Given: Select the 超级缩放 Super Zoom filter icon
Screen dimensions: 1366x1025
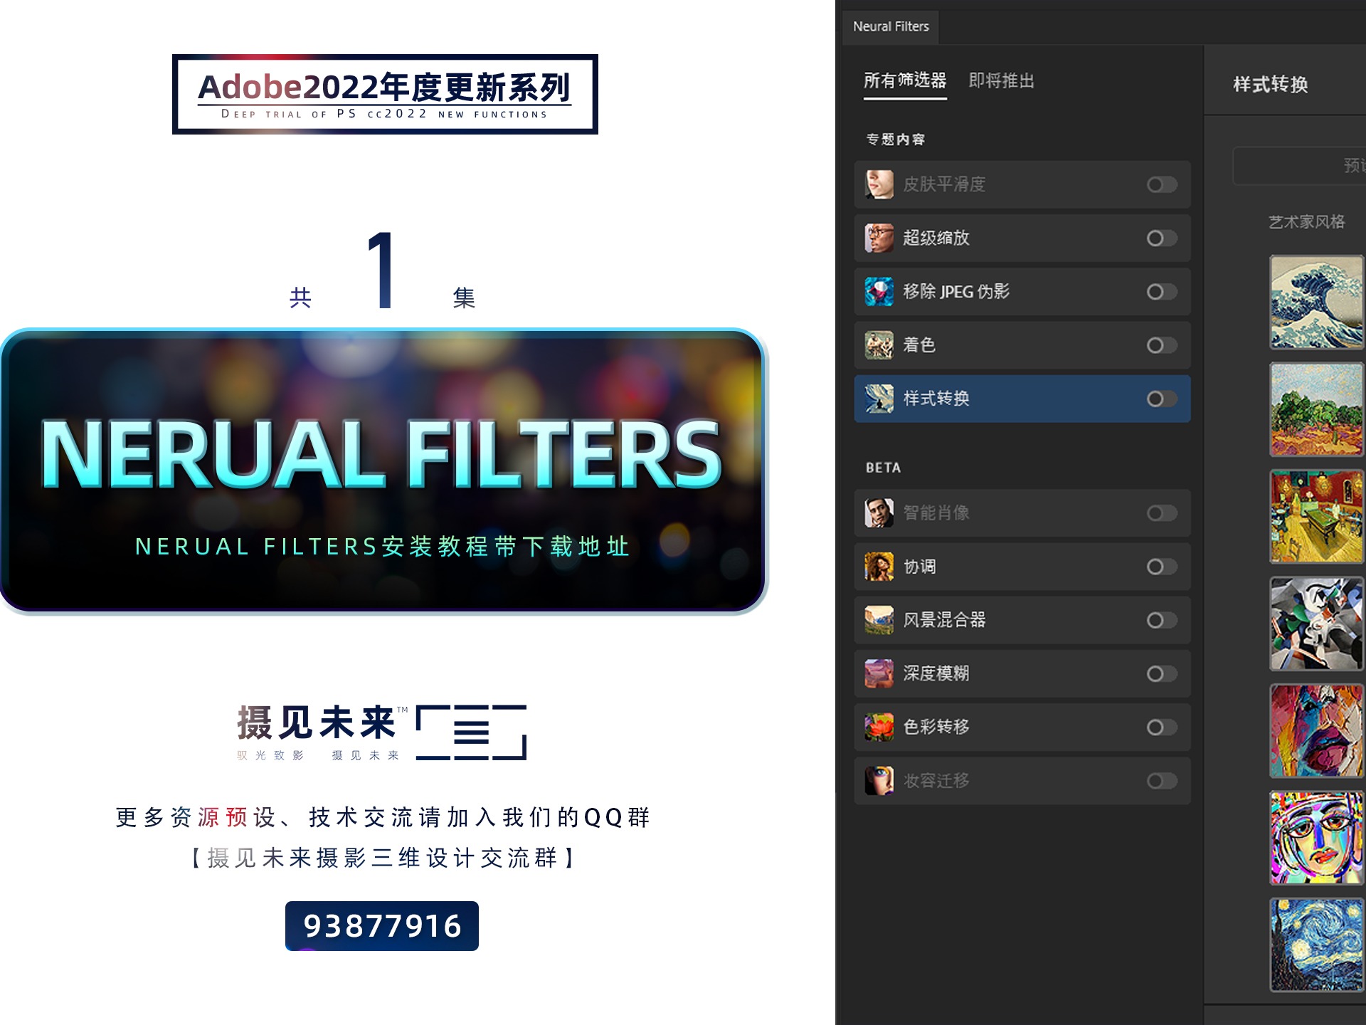Looking at the screenshot, I should point(880,238).
